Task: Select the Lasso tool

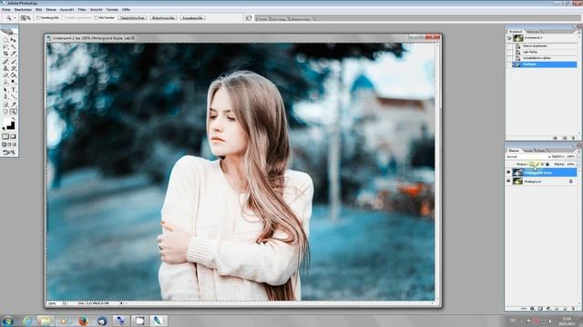Action: (x=5, y=46)
